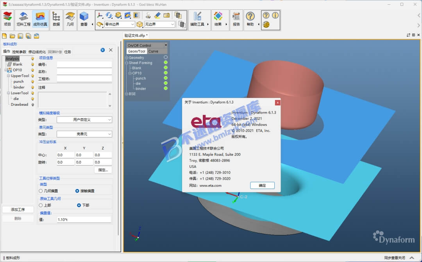The height and width of the screenshot is (262, 422).
Task: Click the 编号 input field
Action: pyautogui.click(x=84, y=64)
